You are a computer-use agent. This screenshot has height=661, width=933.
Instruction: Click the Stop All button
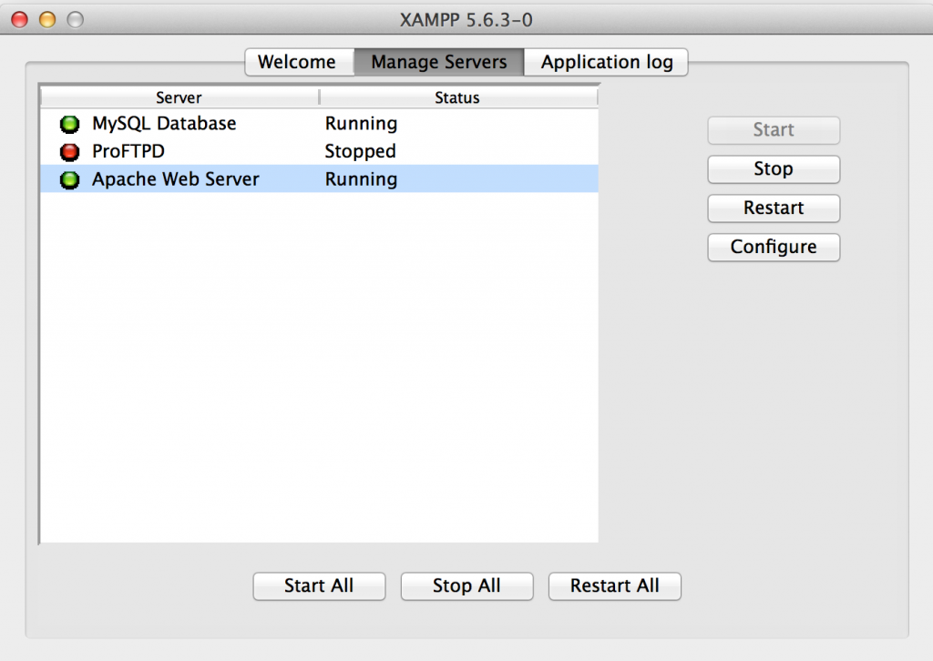466,586
